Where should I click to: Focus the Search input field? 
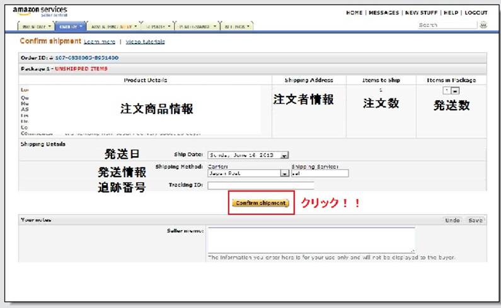pyautogui.click(x=447, y=25)
